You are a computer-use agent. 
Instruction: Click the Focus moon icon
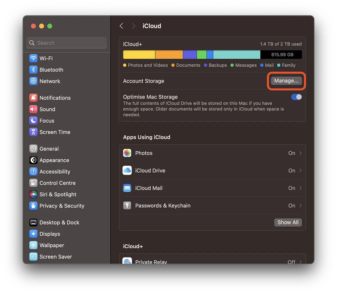33,121
